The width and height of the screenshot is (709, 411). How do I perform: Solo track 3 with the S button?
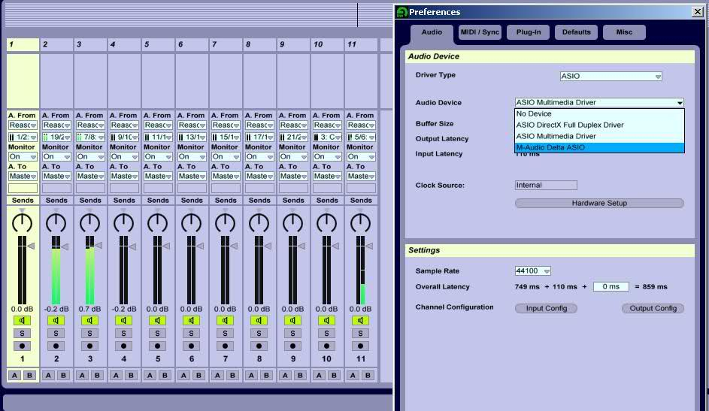tap(90, 334)
